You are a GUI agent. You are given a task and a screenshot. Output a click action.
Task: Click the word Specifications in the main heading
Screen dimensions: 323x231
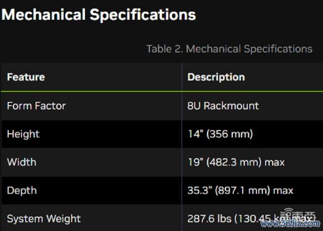click(143, 15)
